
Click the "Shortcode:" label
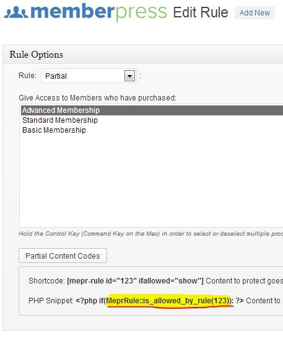coord(46,280)
